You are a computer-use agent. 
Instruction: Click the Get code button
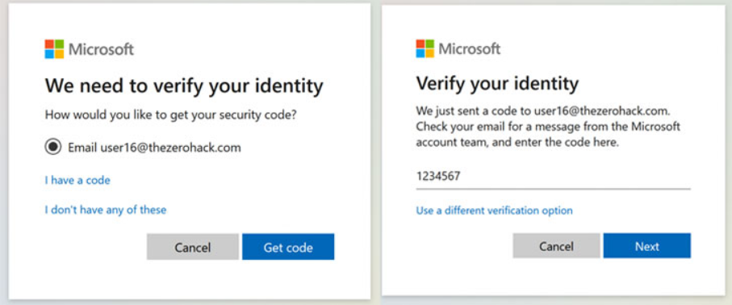288,247
